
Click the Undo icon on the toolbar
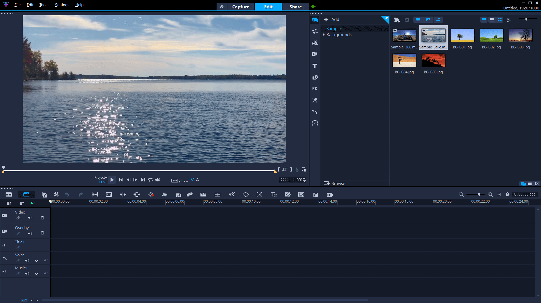click(x=67, y=194)
